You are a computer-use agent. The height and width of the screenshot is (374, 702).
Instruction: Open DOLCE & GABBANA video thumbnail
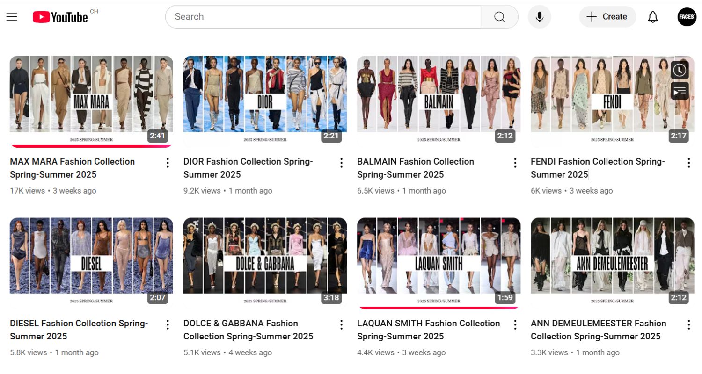265,263
